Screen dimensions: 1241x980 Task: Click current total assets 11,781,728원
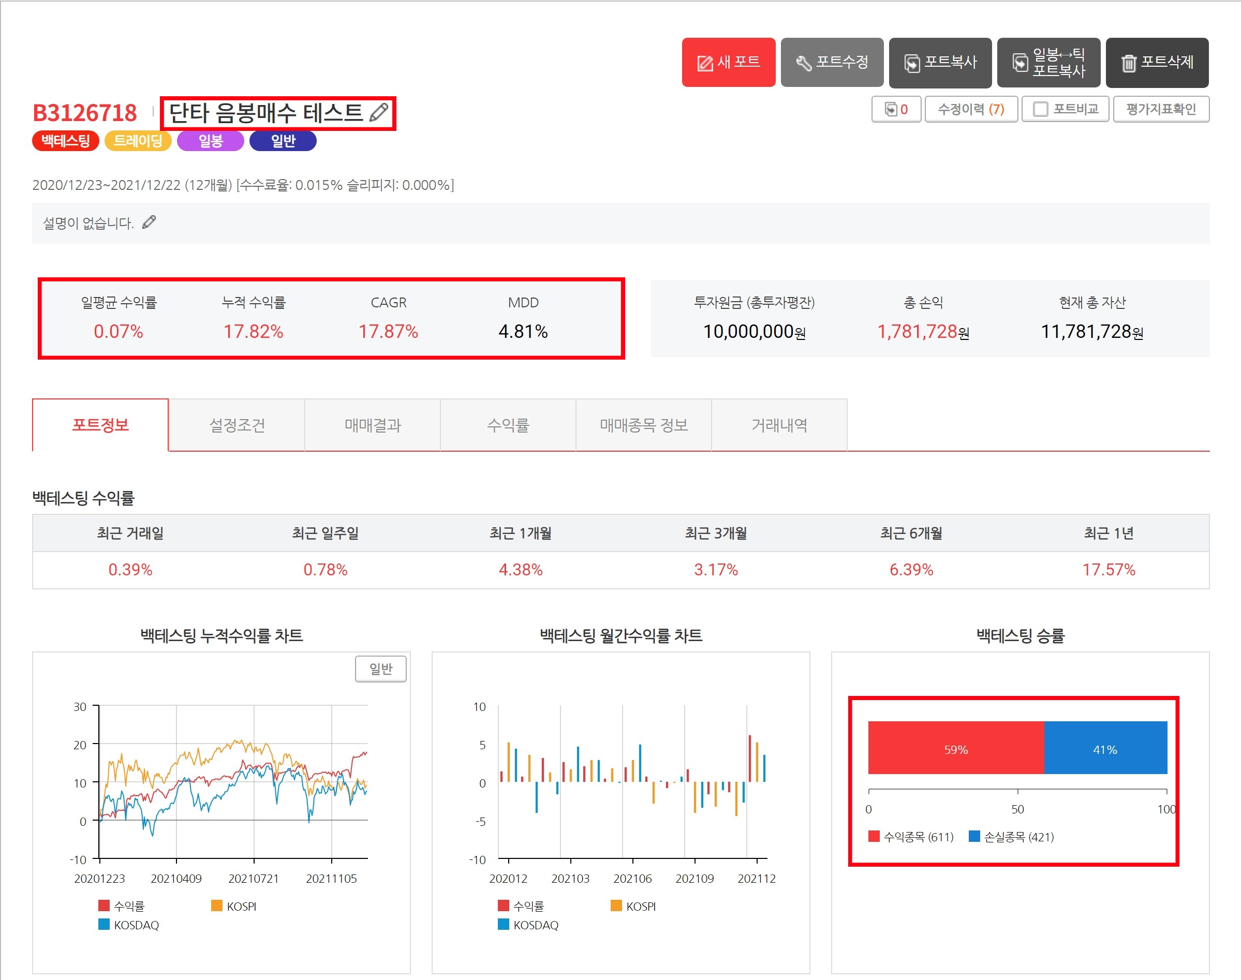[x=1092, y=331]
